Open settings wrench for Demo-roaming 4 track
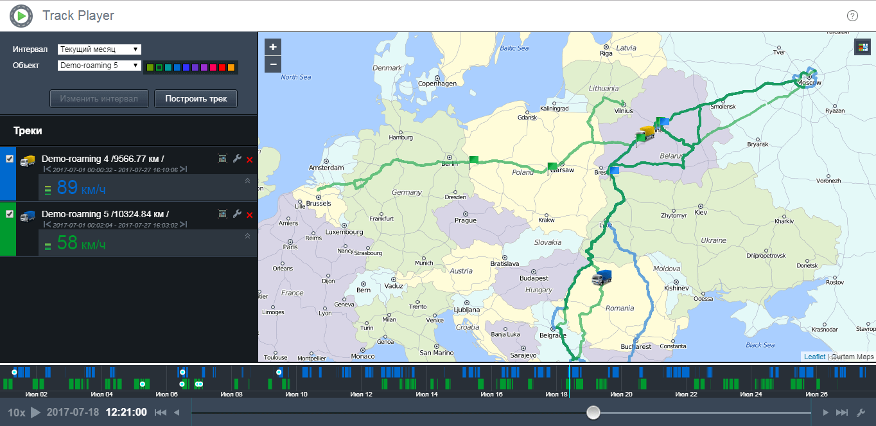Viewport: 876px width, 426px height. tap(237, 159)
